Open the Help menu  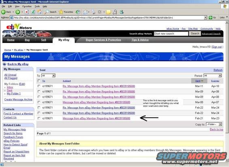pos(45,6)
